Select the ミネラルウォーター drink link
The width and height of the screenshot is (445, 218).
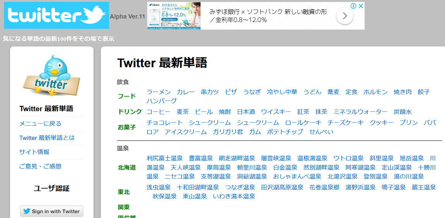click(361, 112)
